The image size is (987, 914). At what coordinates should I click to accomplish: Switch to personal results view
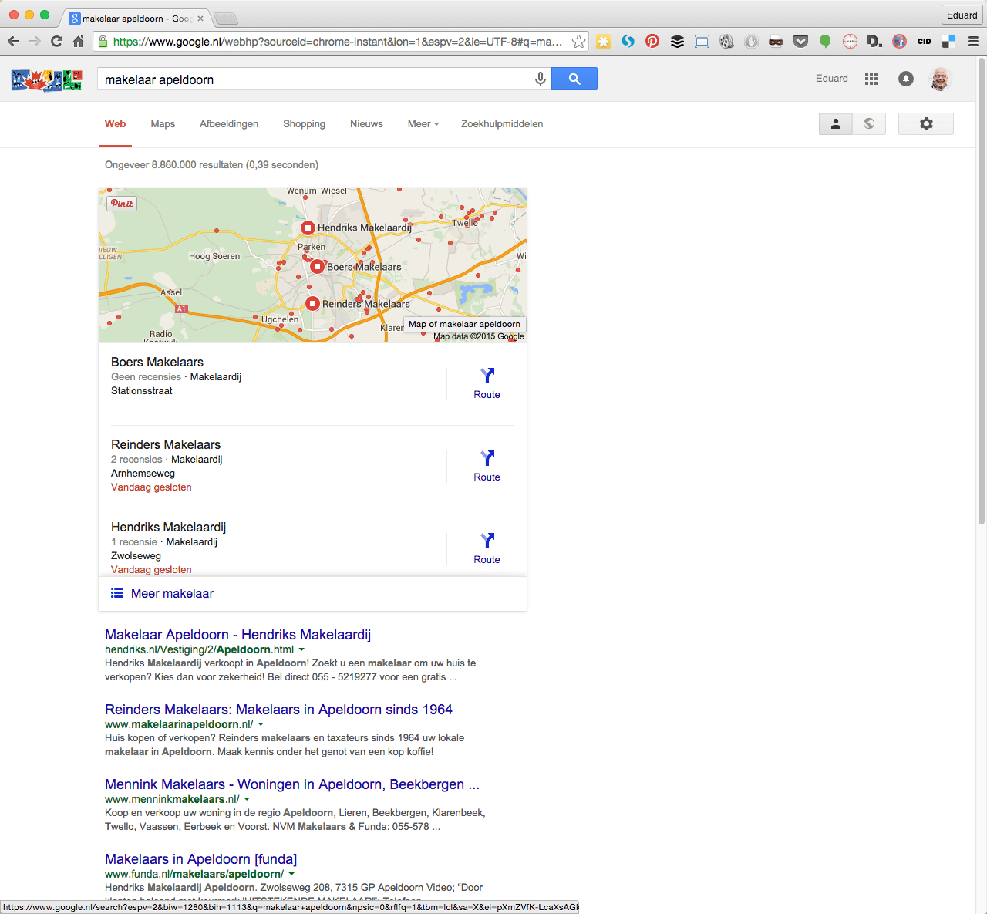pos(836,124)
